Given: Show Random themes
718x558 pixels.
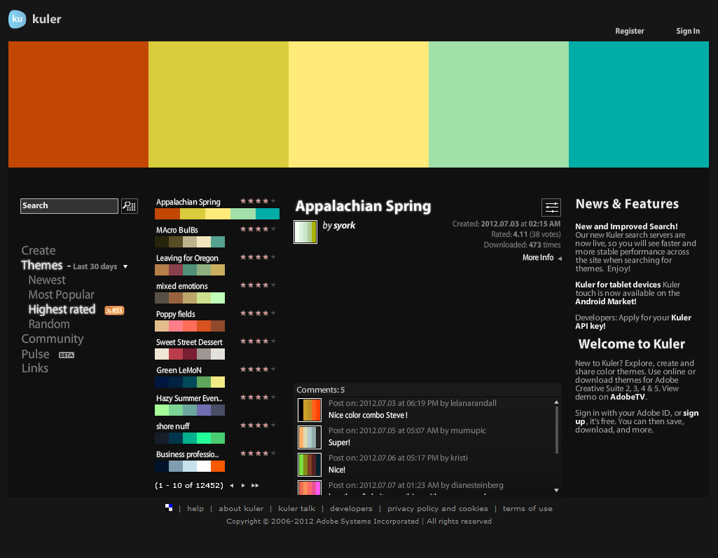Looking at the screenshot, I should click(x=49, y=325).
